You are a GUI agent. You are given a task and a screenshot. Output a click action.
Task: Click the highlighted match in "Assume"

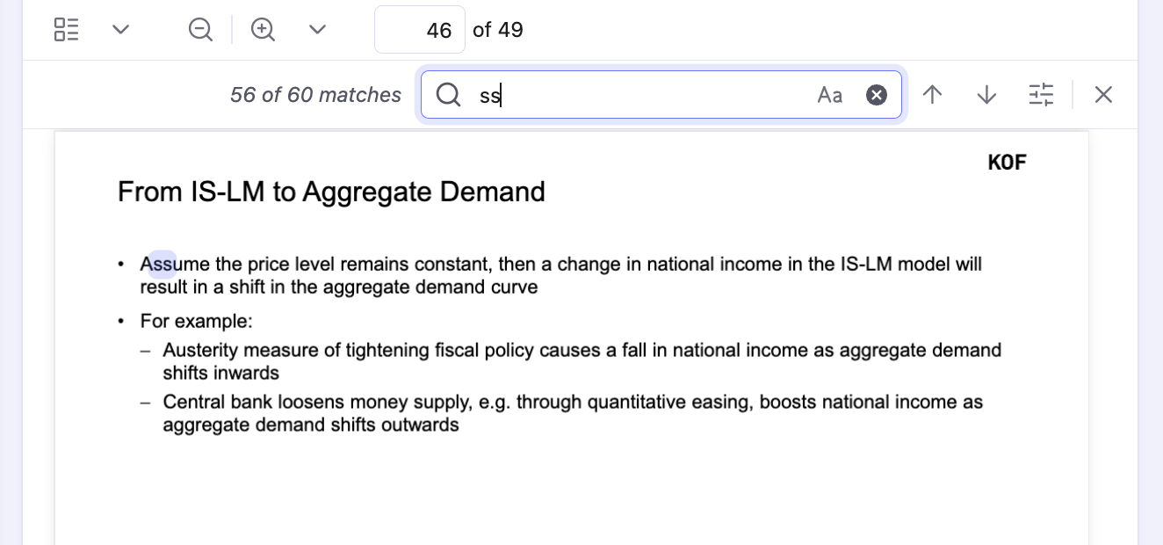pyautogui.click(x=163, y=264)
